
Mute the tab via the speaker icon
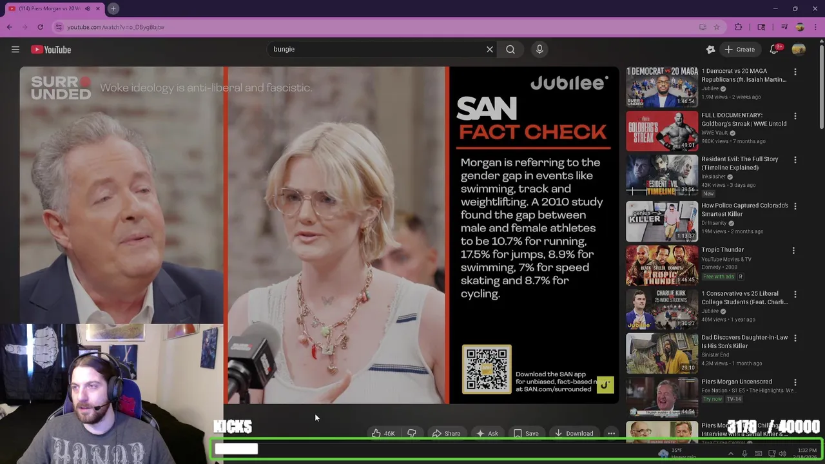(x=88, y=8)
